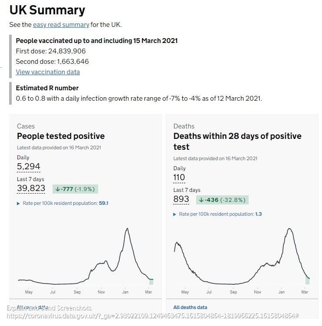Click the green deaths change badge -436
The height and width of the screenshot is (326, 322).
coord(222,200)
